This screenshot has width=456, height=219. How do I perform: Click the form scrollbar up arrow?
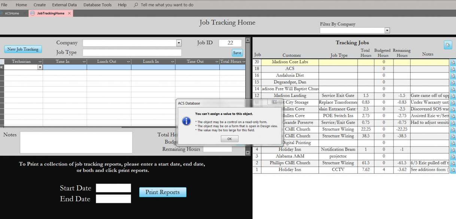click(247, 40)
